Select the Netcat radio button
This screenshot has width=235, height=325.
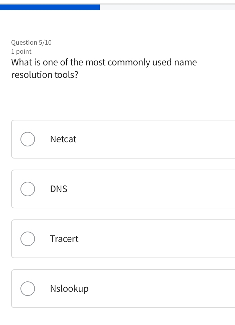click(27, 139)
